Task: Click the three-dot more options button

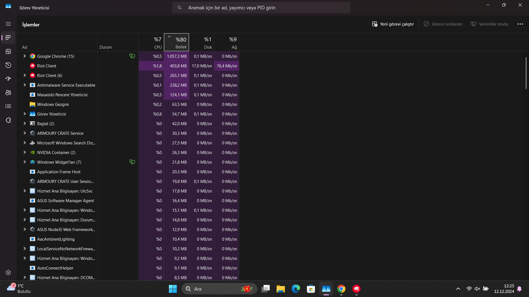Action: 520,24
